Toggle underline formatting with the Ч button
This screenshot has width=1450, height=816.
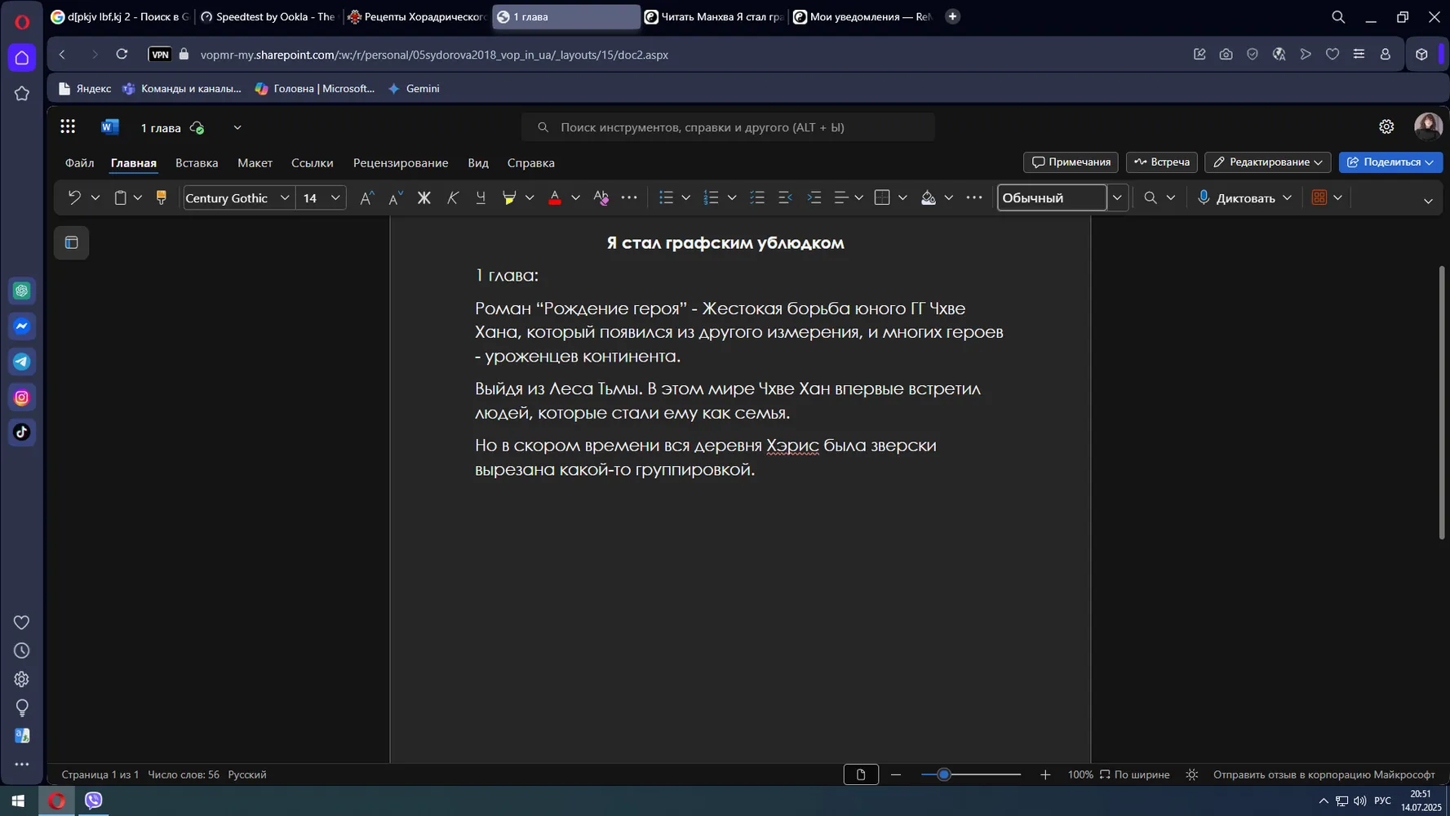[481, 197]
